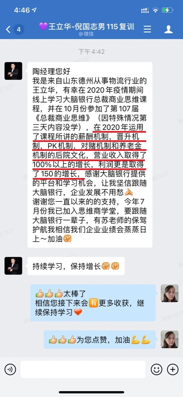Tap the battery icon in status bar
Image resolution: width=183 pixels, height=397 pixels.
coord(167,10)
